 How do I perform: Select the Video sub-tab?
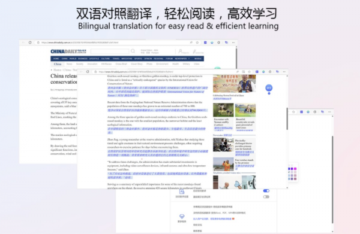click(x=197, y=64)
